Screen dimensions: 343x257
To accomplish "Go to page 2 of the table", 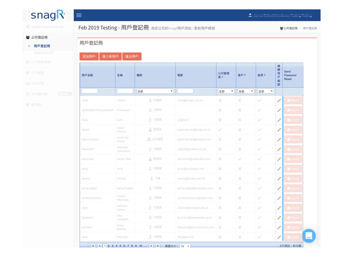I will point(109,246).
